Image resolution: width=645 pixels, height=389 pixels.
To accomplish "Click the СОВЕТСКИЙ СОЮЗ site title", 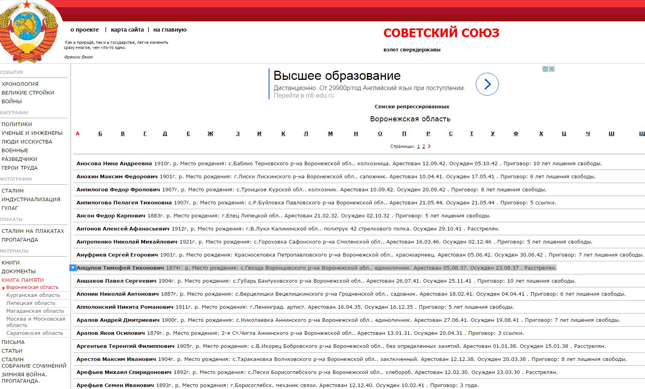I will click(441, 33).
